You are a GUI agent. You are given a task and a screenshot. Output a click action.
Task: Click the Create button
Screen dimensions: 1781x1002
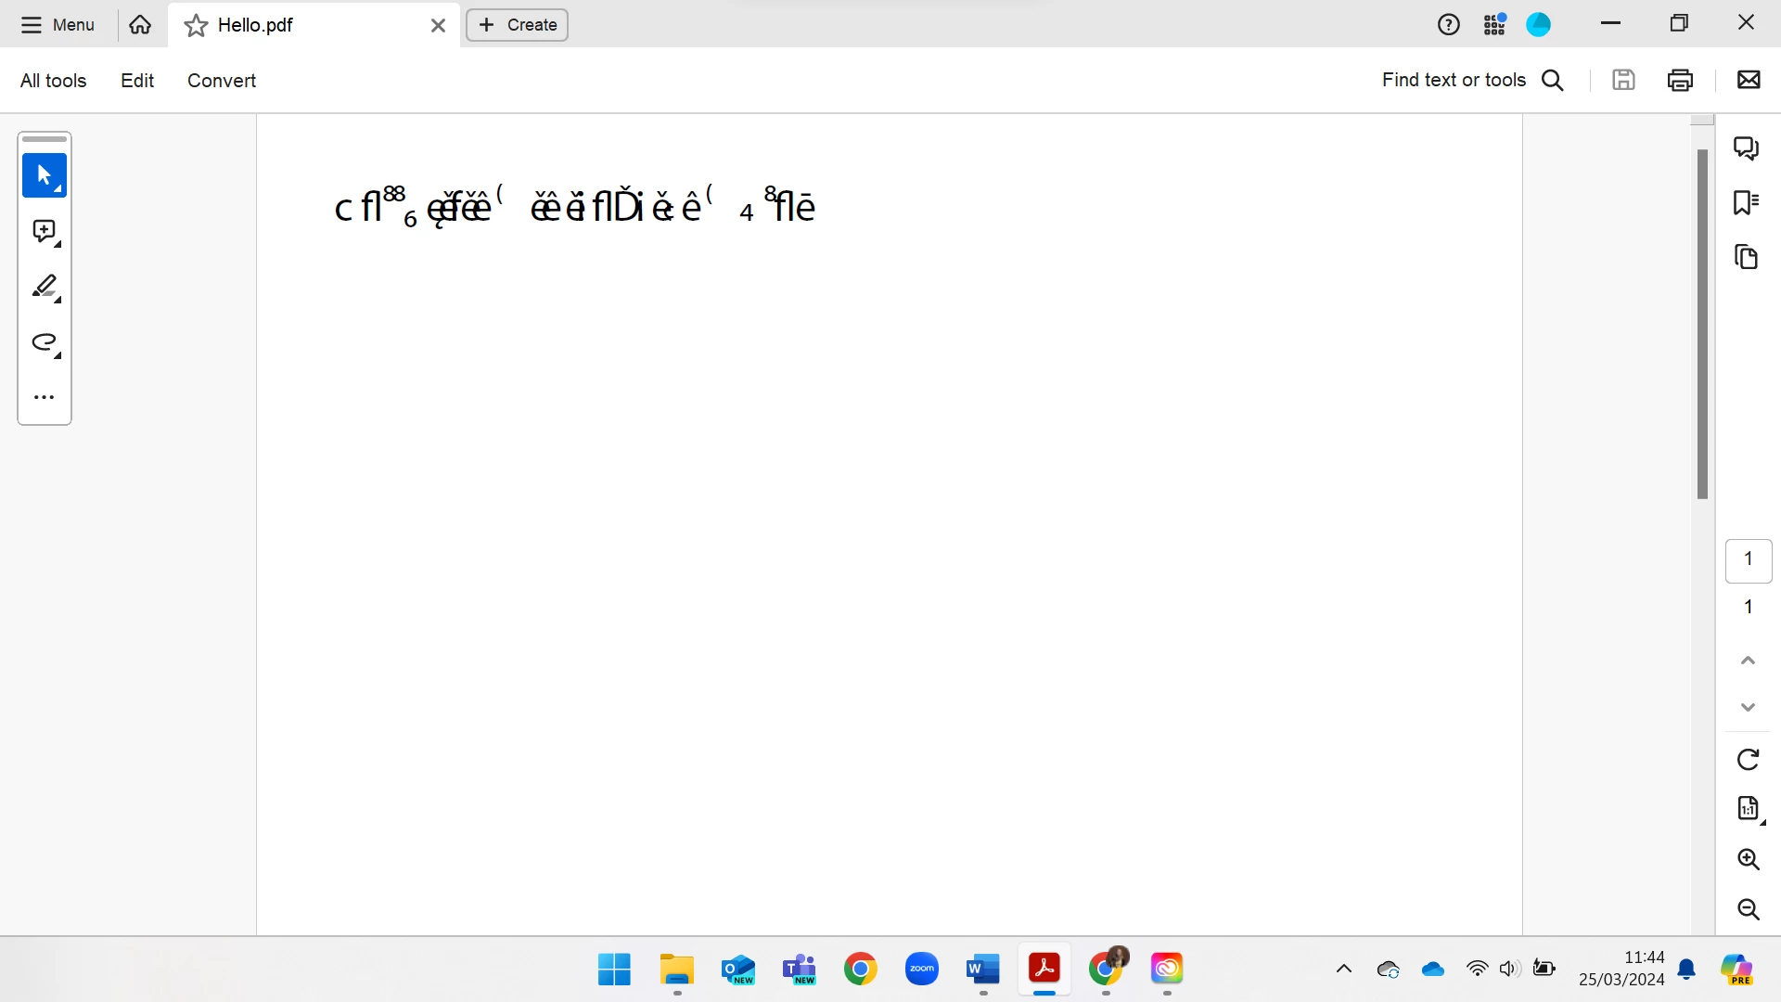517,25
